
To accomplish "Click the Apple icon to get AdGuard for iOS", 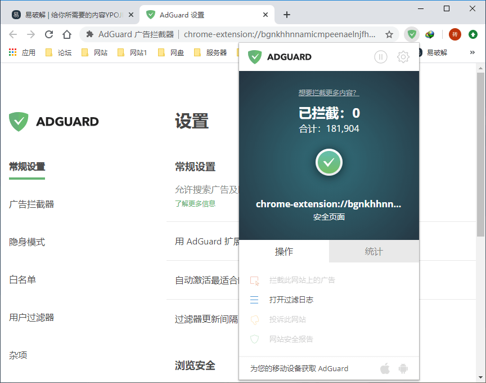I will pyautogui.click(x=385, y=368).
